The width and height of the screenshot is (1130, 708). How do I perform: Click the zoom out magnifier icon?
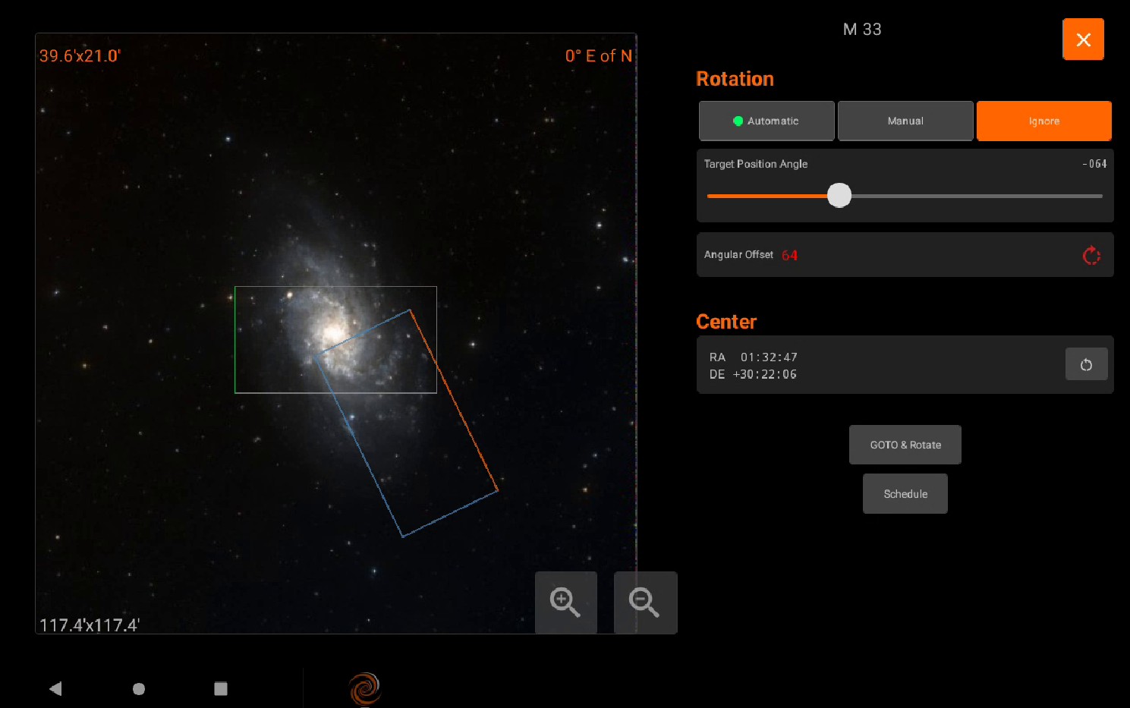pyautogui.click(x=644, y=603)
